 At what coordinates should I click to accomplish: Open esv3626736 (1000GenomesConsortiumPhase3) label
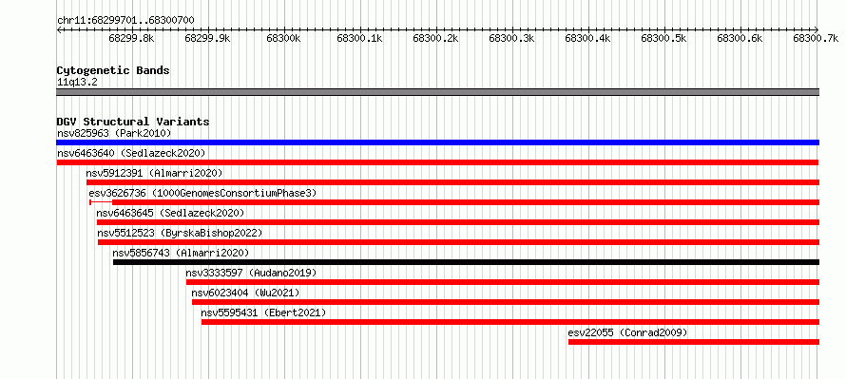202,193
